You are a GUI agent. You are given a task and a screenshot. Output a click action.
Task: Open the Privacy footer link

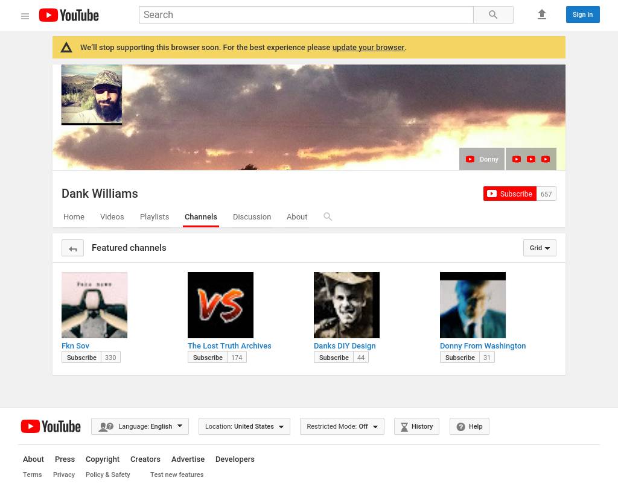pyautogui.click(x=64, y=475)
